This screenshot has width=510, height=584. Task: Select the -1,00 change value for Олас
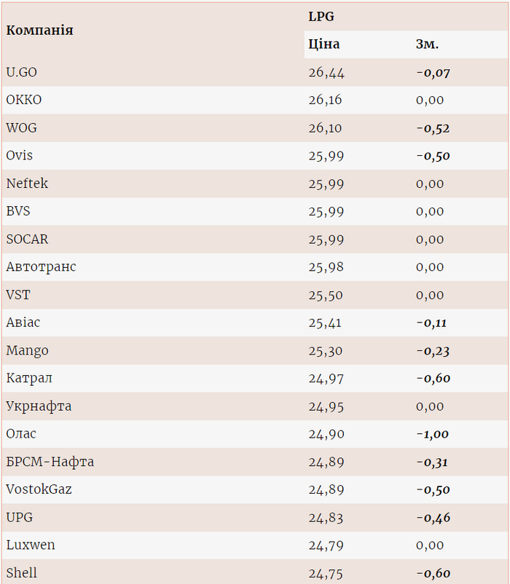tap(432, 434)
